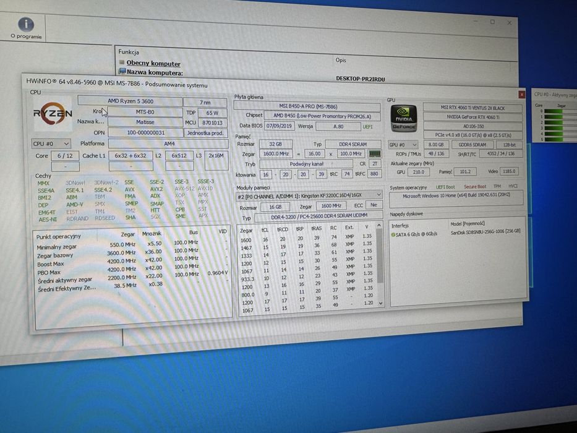This screenshot has width=577, height=433.
Task: Click Video clock 1185.0 value
Action: point(508,171)
